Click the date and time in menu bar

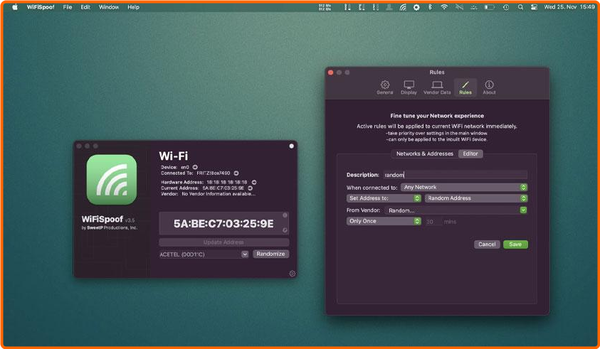[569, 7]
